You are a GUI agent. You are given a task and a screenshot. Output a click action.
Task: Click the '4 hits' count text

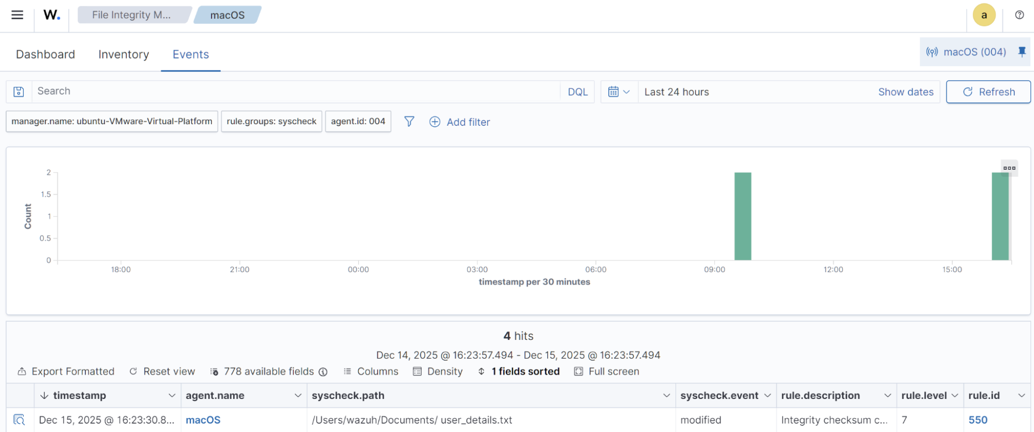518,336
